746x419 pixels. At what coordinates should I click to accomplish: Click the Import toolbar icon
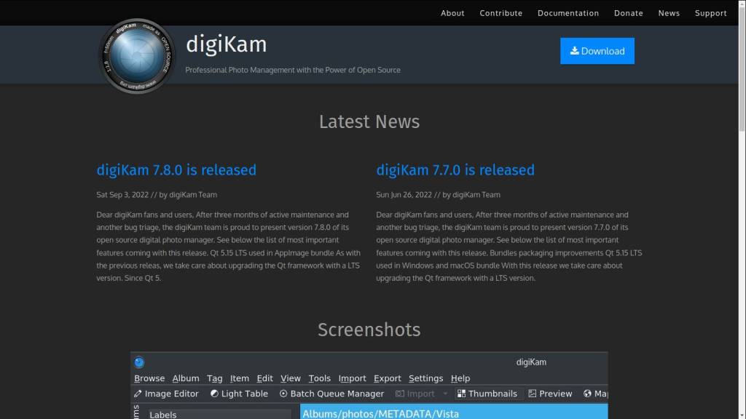(x=400, y=394)
